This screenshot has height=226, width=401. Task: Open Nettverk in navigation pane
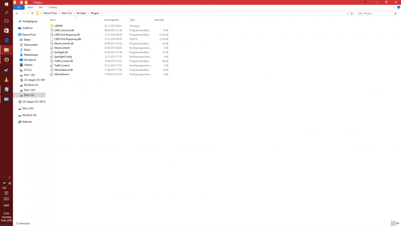[27, 122]
